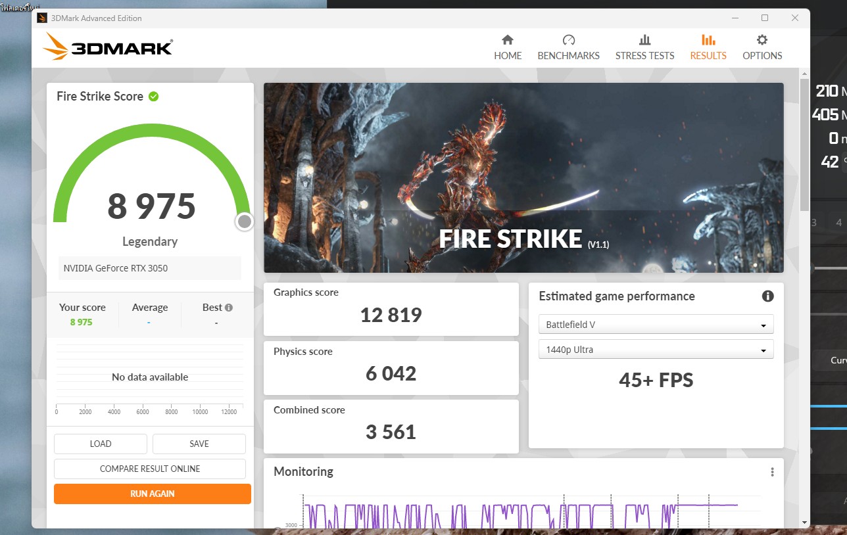
Task: Expand the 1440p Ultra resolution dropdown
Action: click(656, 350)
